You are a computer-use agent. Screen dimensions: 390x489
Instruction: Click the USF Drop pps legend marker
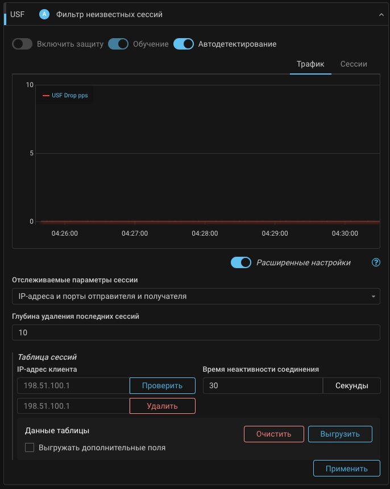pyautogui.click(x=46, y=96)
